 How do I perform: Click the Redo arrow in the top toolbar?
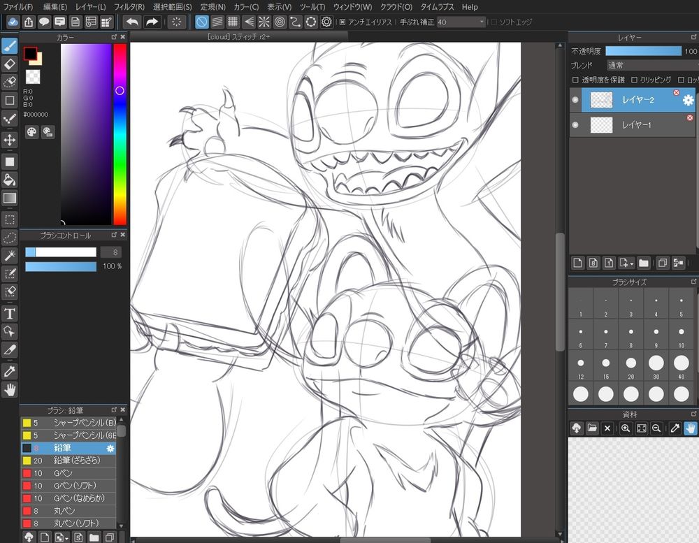tap(152, 22)
